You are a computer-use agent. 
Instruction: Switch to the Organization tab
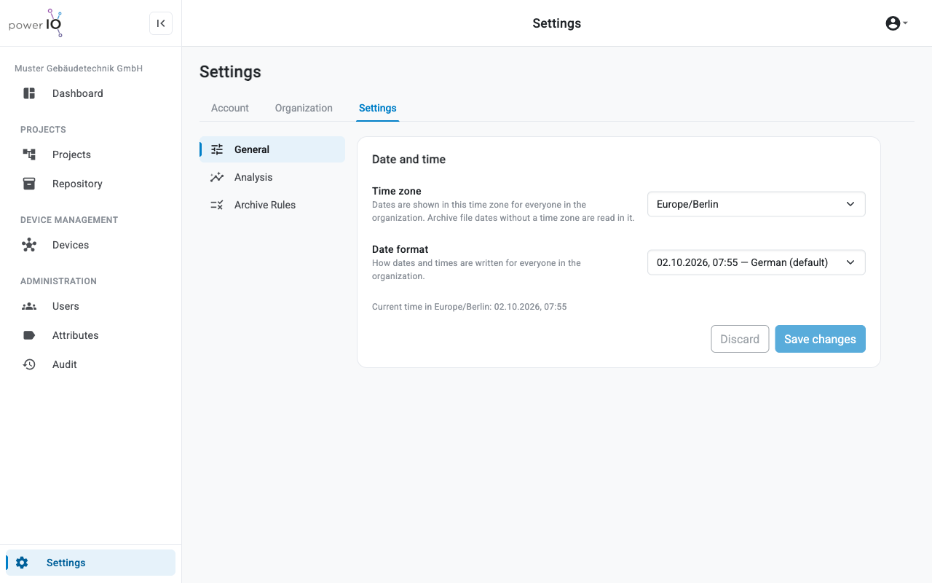pos(304,108)
